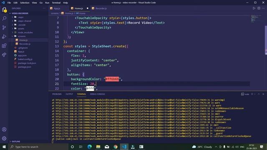
Task: Click the #fff color value on line 22
Action: 90,88
